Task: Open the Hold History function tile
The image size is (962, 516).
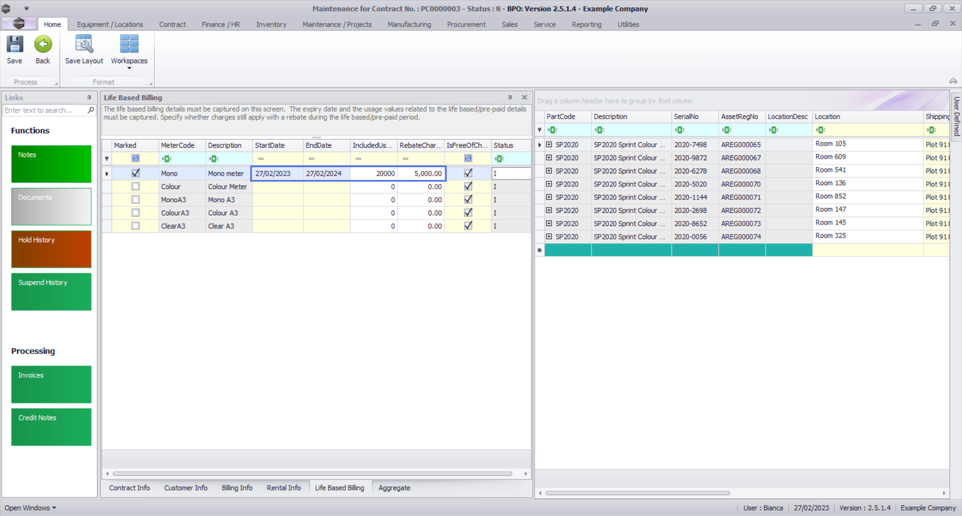Action: (x=51, y=249)
